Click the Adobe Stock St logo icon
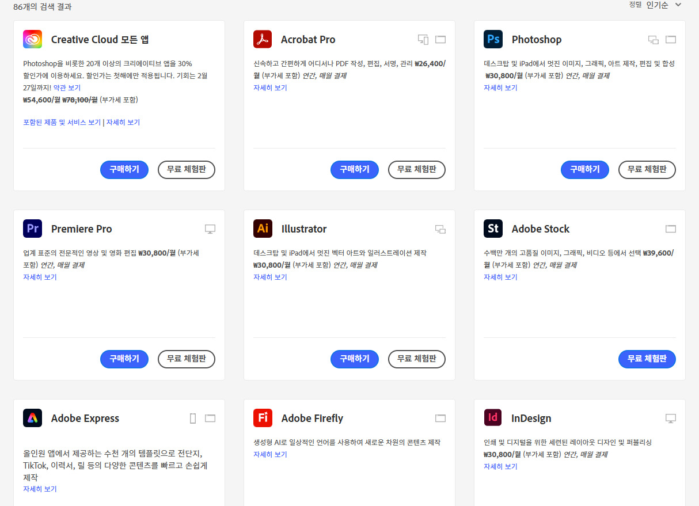The image size is (699, 506). 493,229
